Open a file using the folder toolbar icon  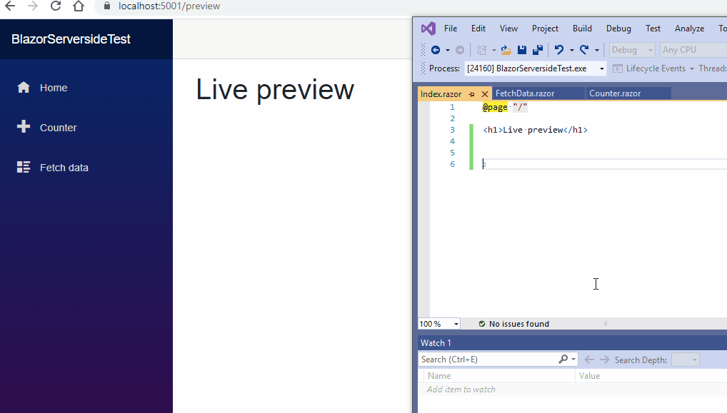click(506, 49)
